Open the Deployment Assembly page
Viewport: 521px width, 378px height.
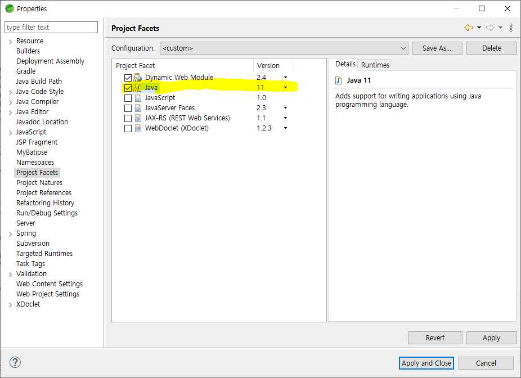click(50, 61)
